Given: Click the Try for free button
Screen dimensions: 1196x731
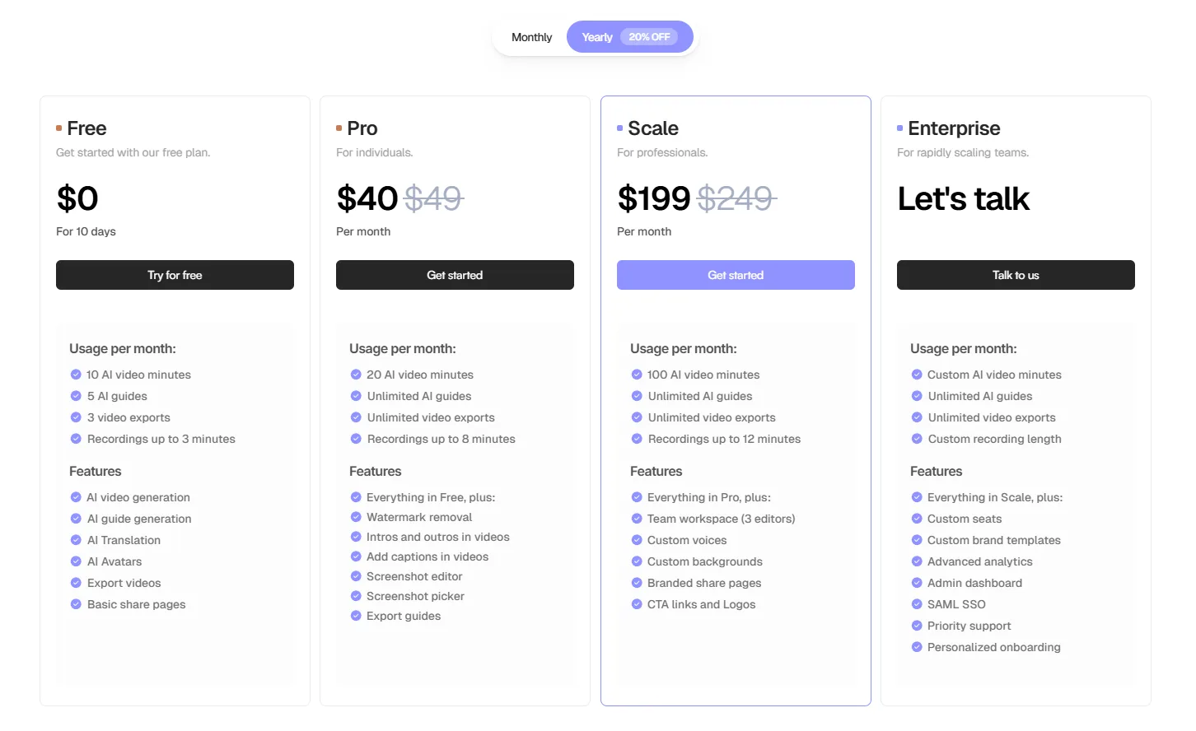Looking at the screenshot, I should tap(175, 275).
